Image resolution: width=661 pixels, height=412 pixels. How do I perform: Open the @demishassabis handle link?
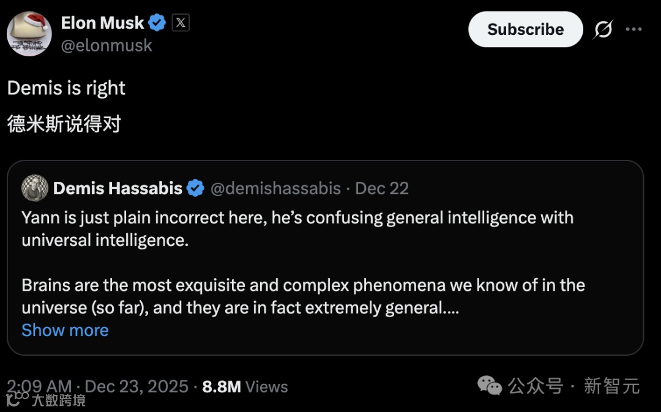275,188
